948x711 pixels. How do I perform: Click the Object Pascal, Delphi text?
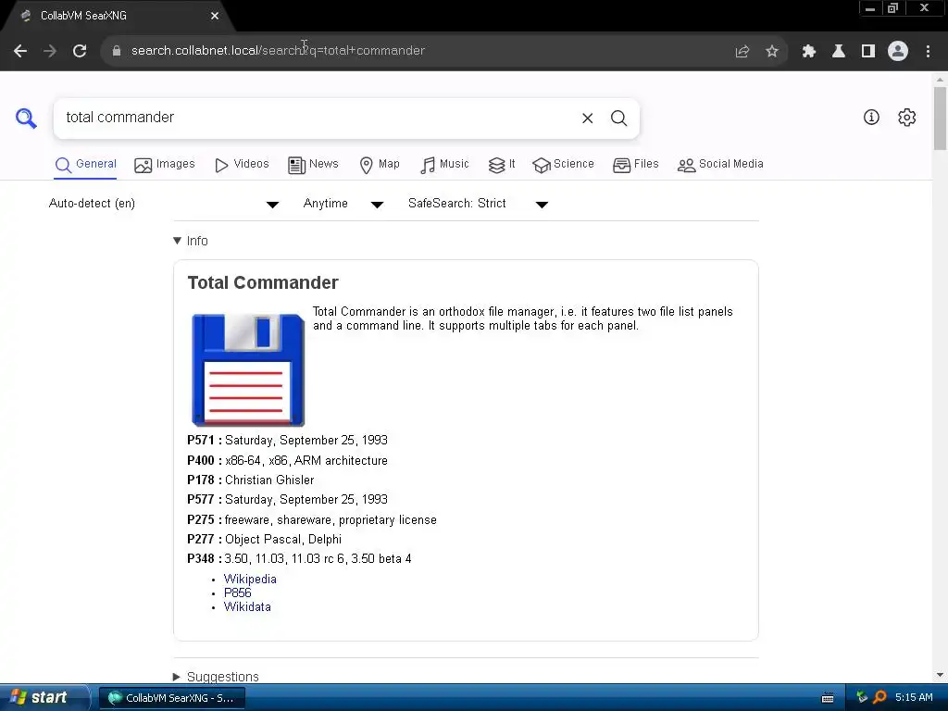283,540
